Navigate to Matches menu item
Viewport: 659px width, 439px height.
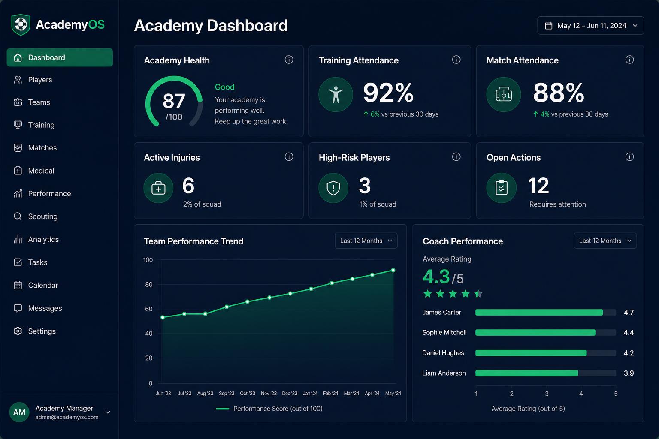(60, 148)
